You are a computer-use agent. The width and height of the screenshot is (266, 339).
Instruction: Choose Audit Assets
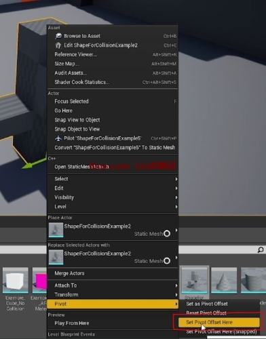(x=113, y=73)
